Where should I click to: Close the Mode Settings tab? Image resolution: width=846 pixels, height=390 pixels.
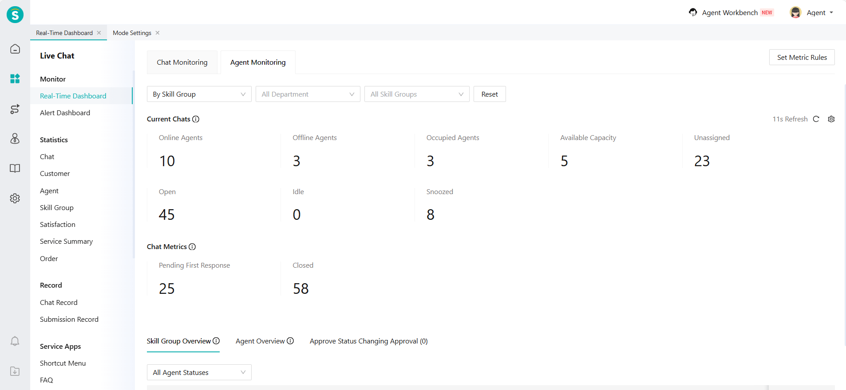(158, 33)
